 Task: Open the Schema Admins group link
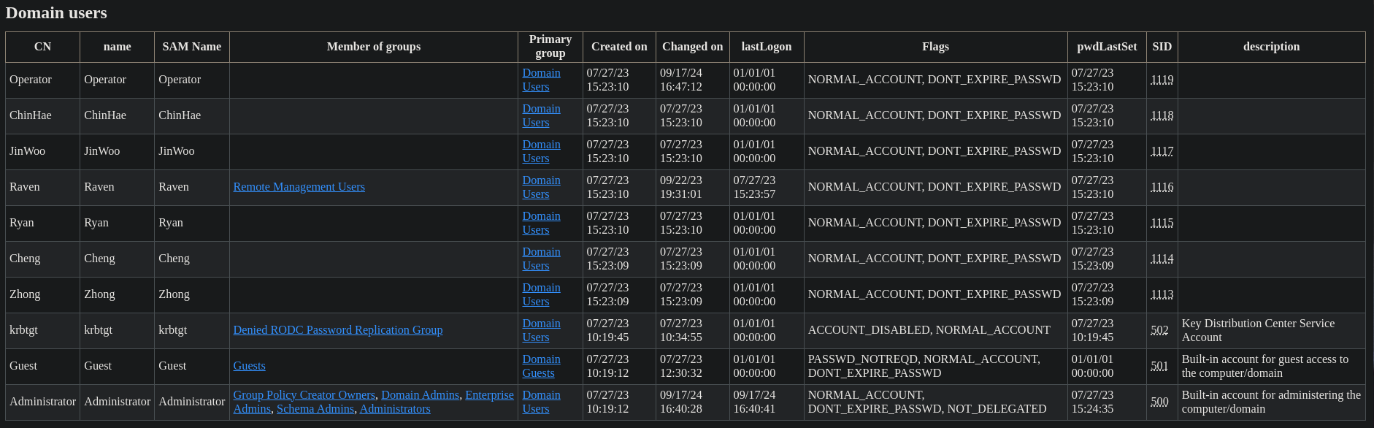(x=315, y=409)
